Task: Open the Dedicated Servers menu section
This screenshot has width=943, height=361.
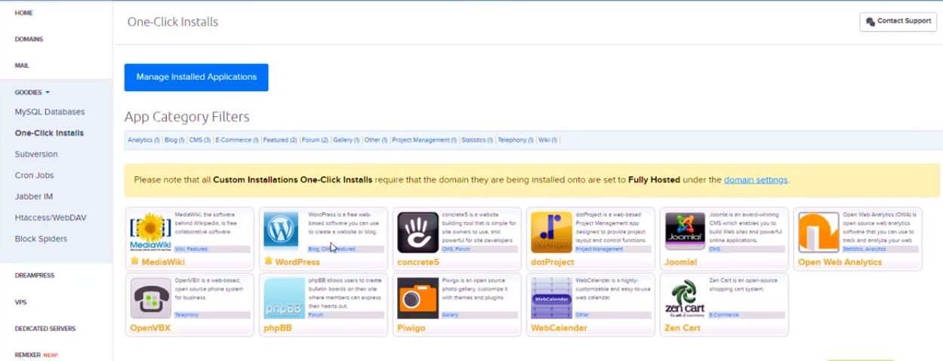Action: click(45, 329)
